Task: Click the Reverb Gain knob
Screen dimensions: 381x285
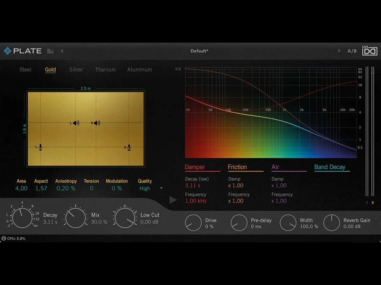Action: 331,223
